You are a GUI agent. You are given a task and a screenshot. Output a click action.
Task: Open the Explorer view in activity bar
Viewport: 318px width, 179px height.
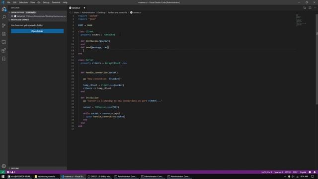pos(4,9)
